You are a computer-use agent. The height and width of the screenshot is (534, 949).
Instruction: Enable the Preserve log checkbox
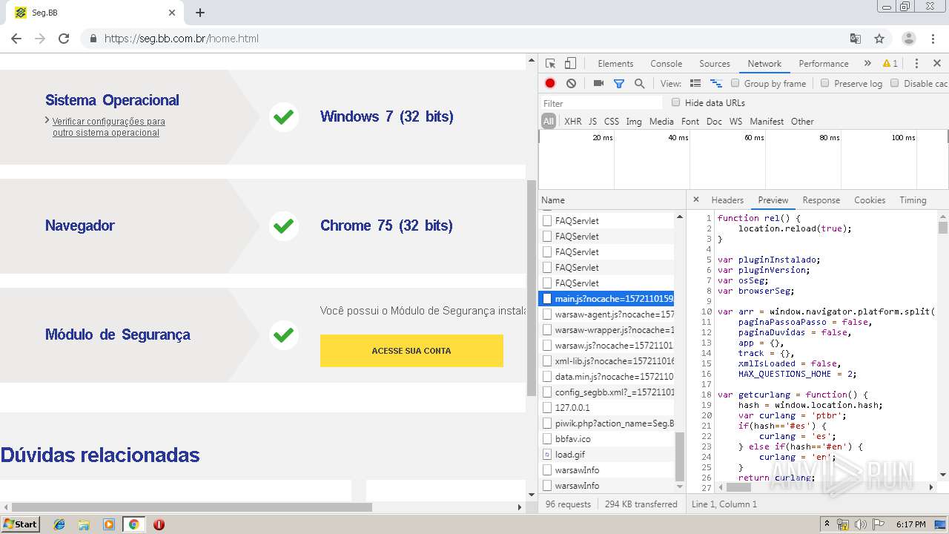tap(824, 83)
